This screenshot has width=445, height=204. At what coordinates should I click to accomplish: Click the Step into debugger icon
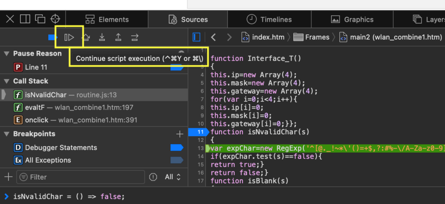(102, 37)
